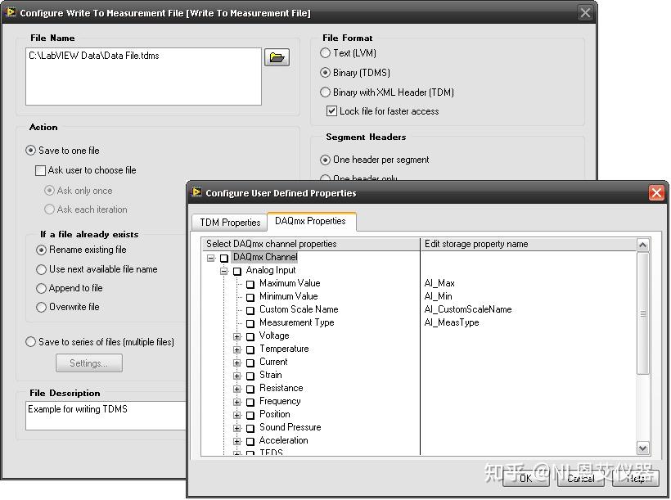Screen dimensions: 671x500
Task: Click the File Name path field
Action: 143,76
